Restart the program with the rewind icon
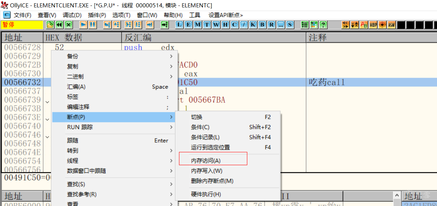The image size is (437, 206). pyautogui.click(x=59, y=25)
